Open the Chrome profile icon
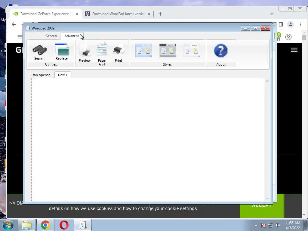Viewport: 308px width, 231px height. [x=290, y=24]
